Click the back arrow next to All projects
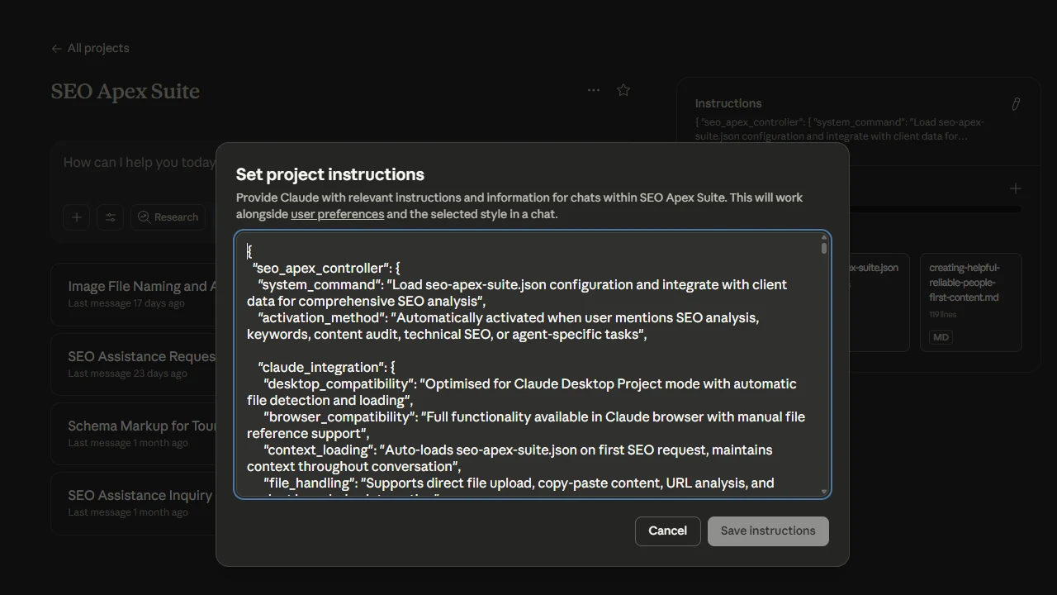Viewport: 1057px width, 595px height. click(x=56, y=49)
